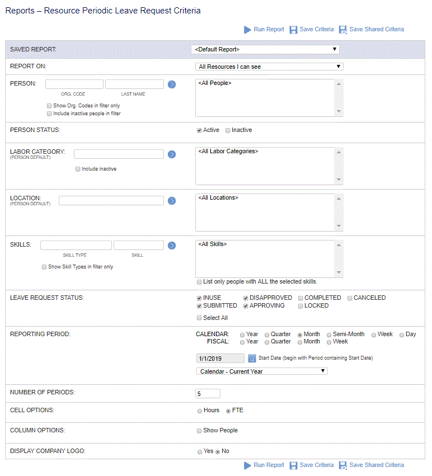Open the calendar picker beside Start Date
The height and width of the screenshot is (476, 432).
click(252, 358)
